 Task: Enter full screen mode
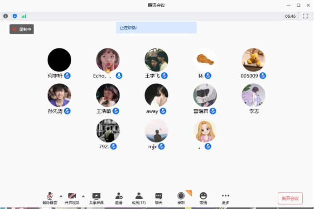tap(305, 16)
